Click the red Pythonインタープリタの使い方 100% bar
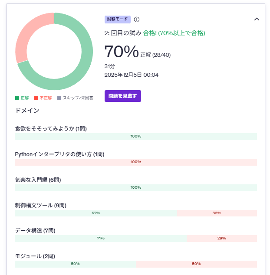 tap(135, 162)
